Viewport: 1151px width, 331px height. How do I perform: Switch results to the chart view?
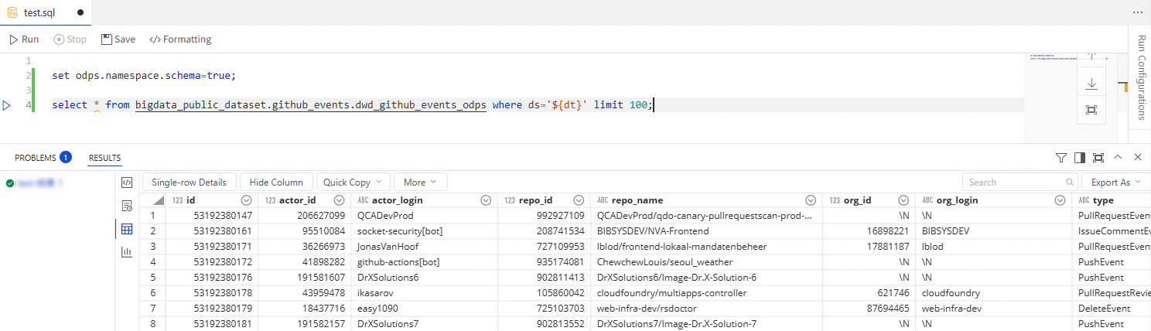(127, 251)
